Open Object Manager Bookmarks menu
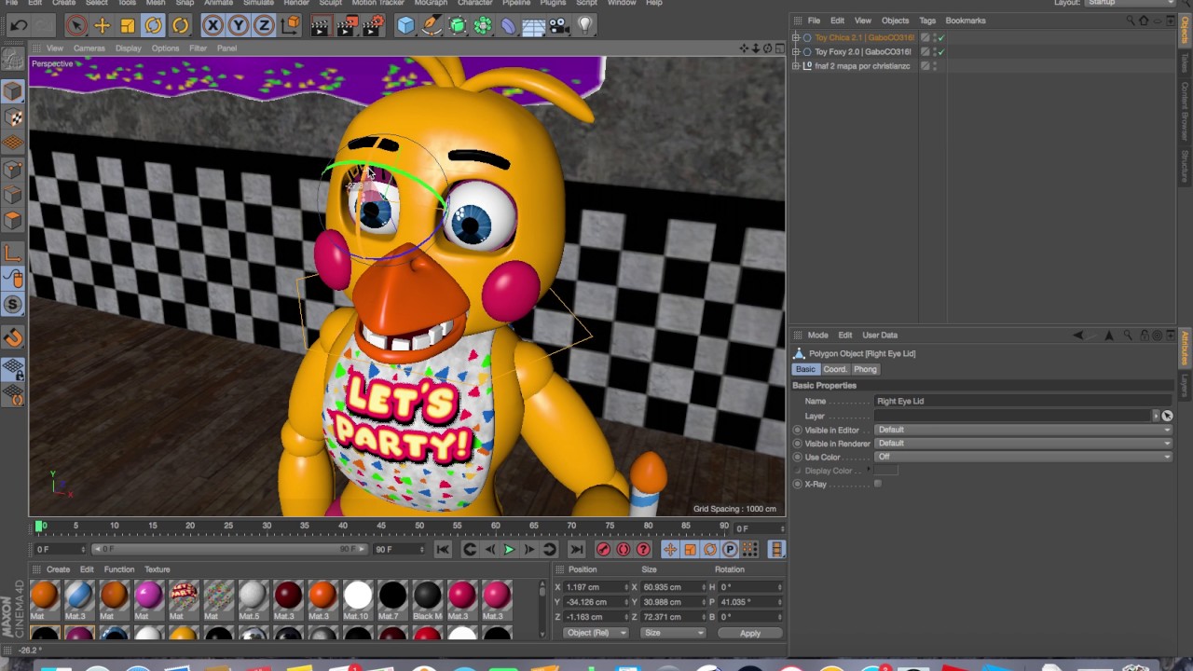Viewport: 1193px width, 671px height. point(966,21)
